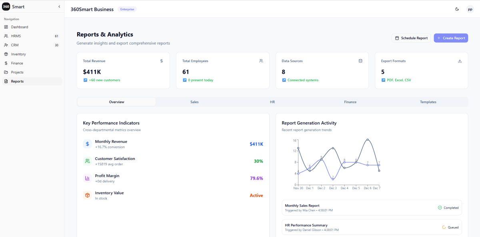The image size is (480, 237).
Task: Click the Create Report button
Action: click(x=451, y=38)
